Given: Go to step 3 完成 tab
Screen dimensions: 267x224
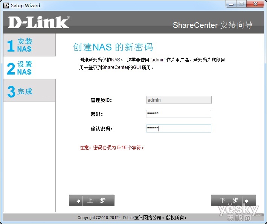Looking at the screenshot, I should pos(29,91).
